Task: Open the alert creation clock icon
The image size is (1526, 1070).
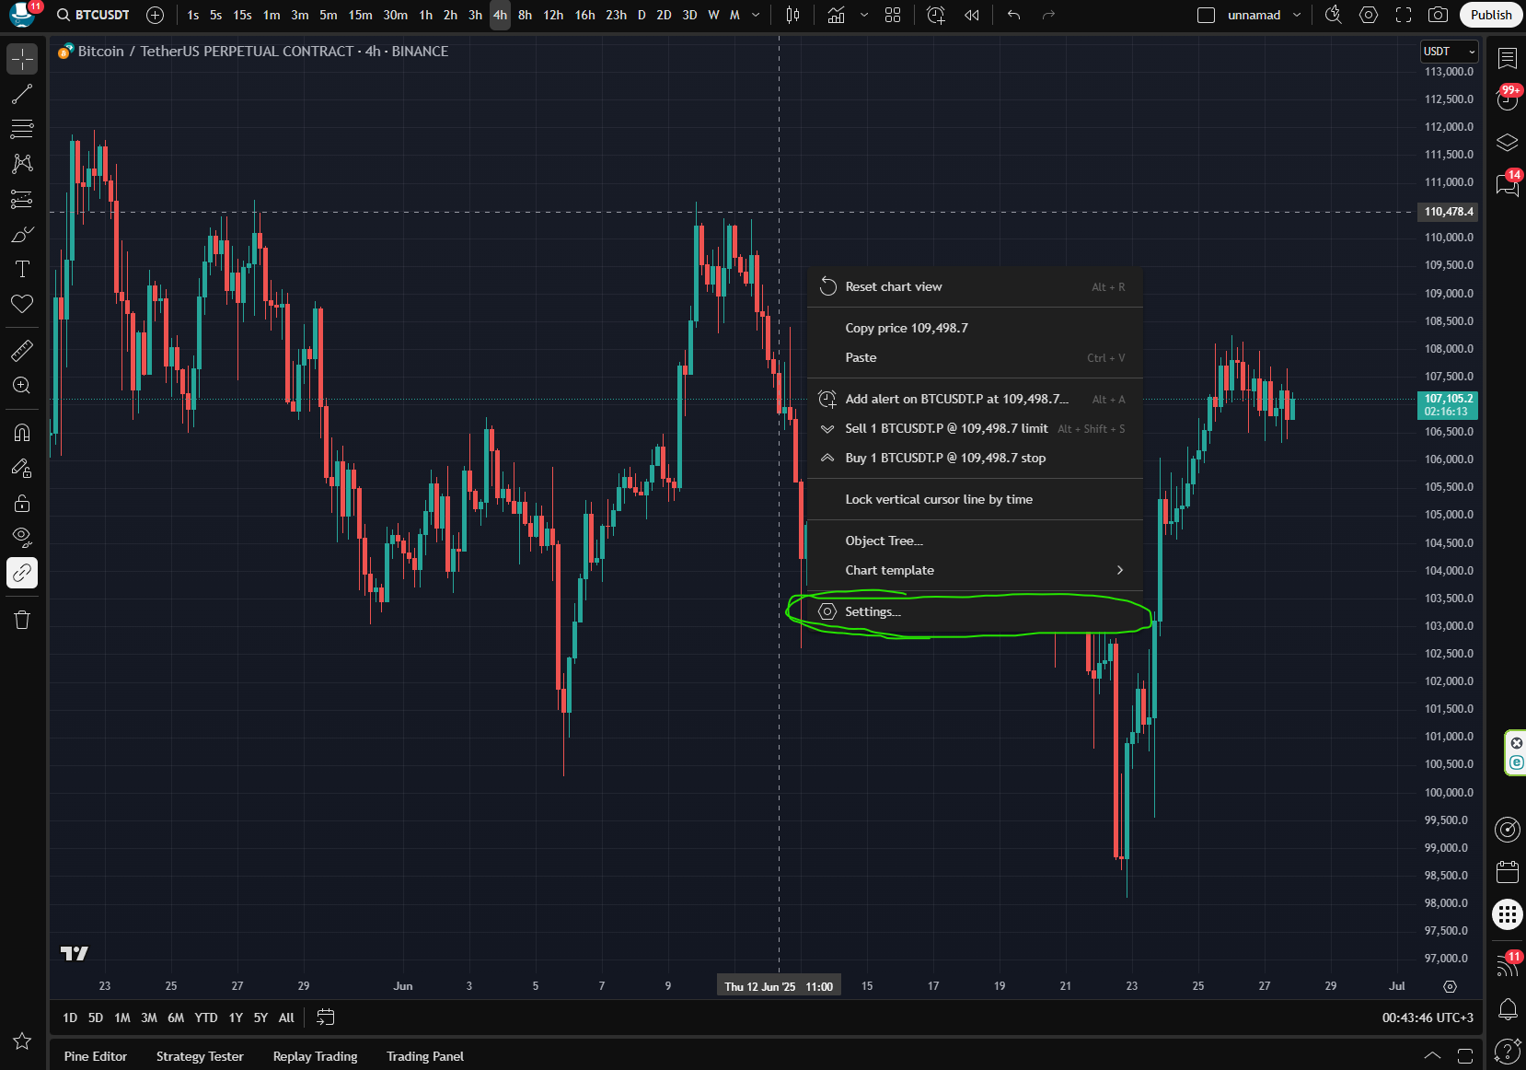Action: pyautogui.click(x=935, y=15)
